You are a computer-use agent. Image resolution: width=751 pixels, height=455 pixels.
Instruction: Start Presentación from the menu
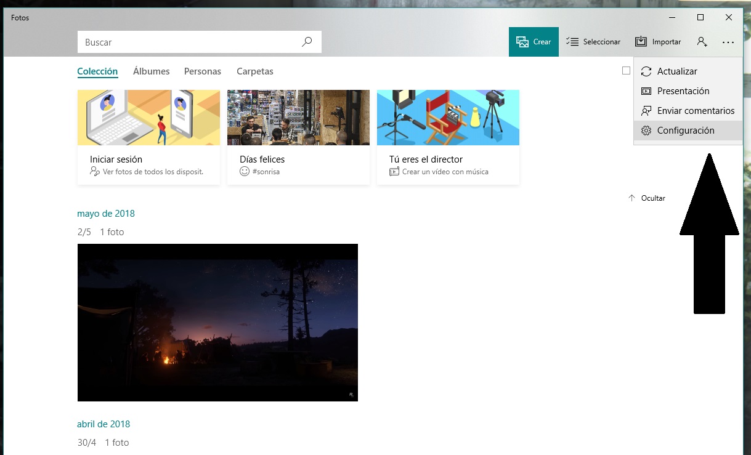pyautogui.click(x=683, y=91)
